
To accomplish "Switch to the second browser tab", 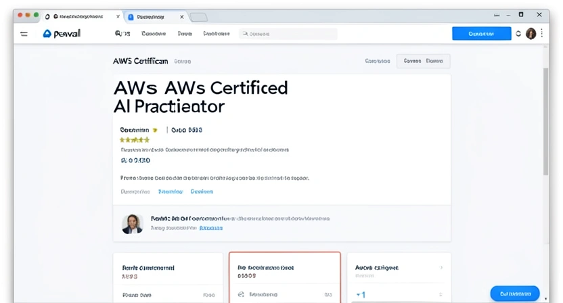I will click(x=156, y=17).
